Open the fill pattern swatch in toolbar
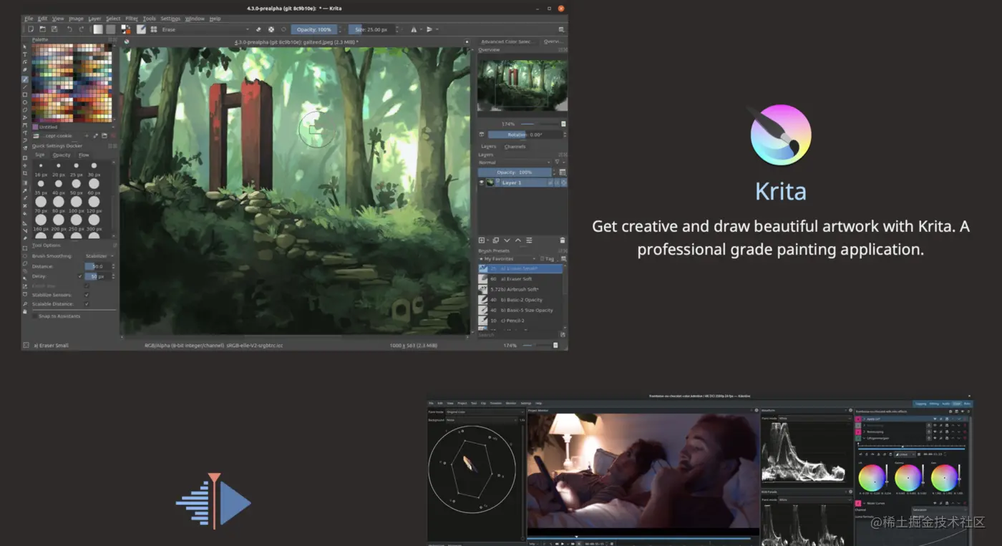The width and height of the screenshot is (1002, 546). pyautogui.click(x=110, y=29)
